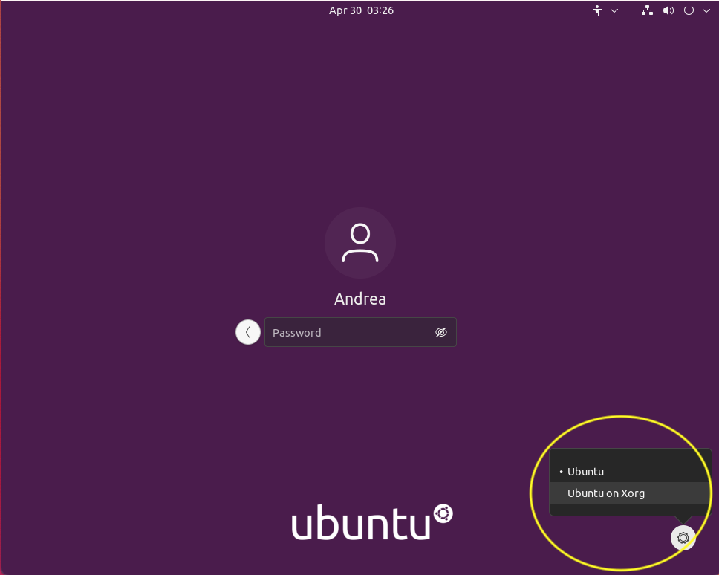Reveal the password using the eye toggle

pyautogui.click(x=441, y=332)
